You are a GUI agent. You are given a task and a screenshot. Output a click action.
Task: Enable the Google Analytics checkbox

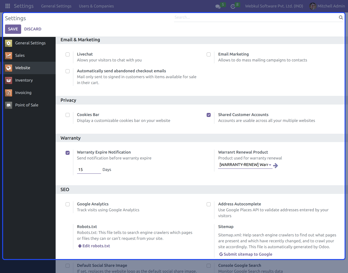68,204
